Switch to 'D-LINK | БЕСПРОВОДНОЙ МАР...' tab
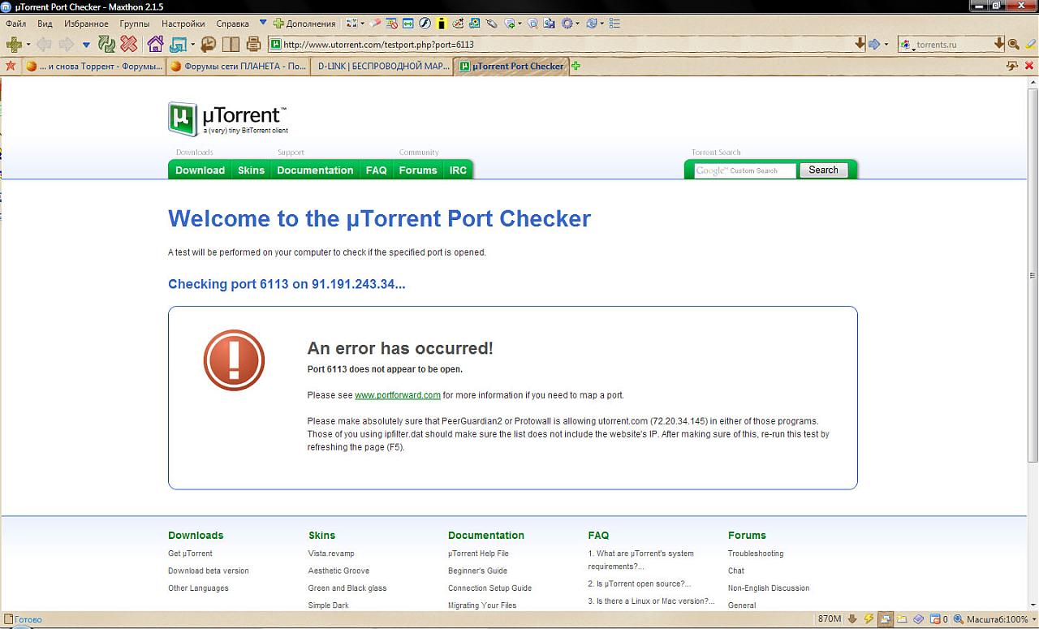The width and height of the screenshot is (1039, 629). tap(382, 67)
